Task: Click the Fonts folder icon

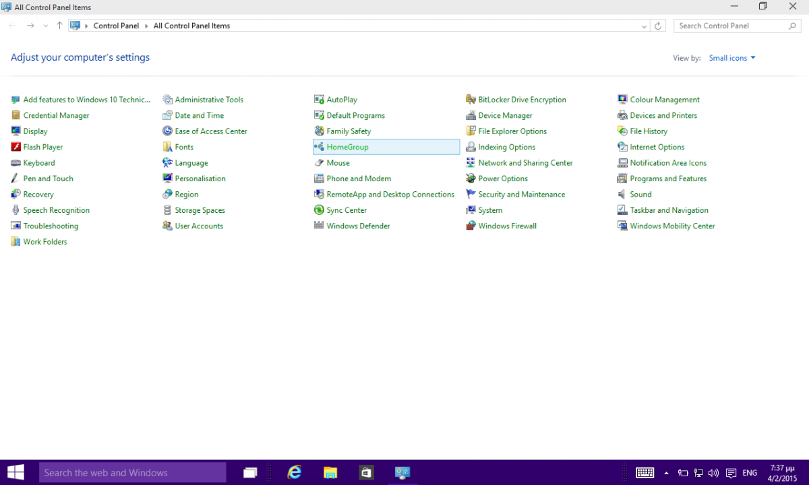Action: click(x=167, y=147)
